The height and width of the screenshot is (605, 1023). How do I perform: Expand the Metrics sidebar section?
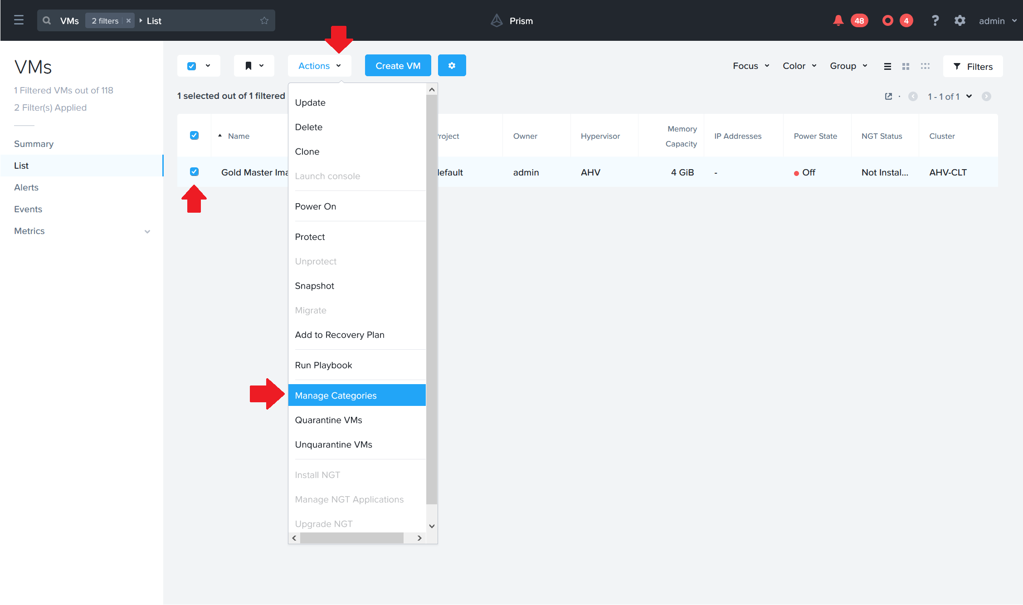point(82,231)
